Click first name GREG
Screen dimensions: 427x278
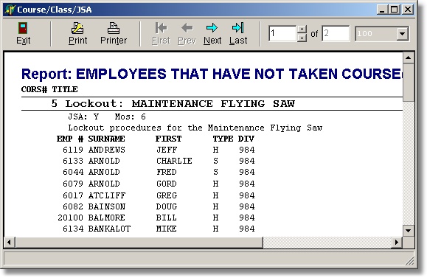pos(167,195)
